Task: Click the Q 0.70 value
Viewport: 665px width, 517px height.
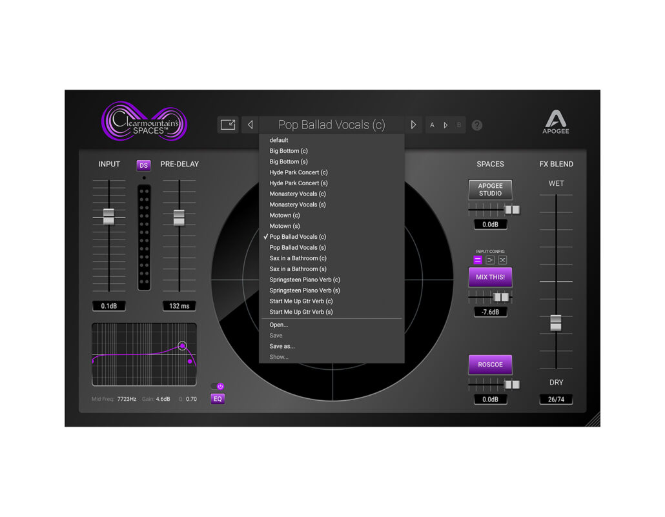Action: pyautogui.click(x=191, y=399)
